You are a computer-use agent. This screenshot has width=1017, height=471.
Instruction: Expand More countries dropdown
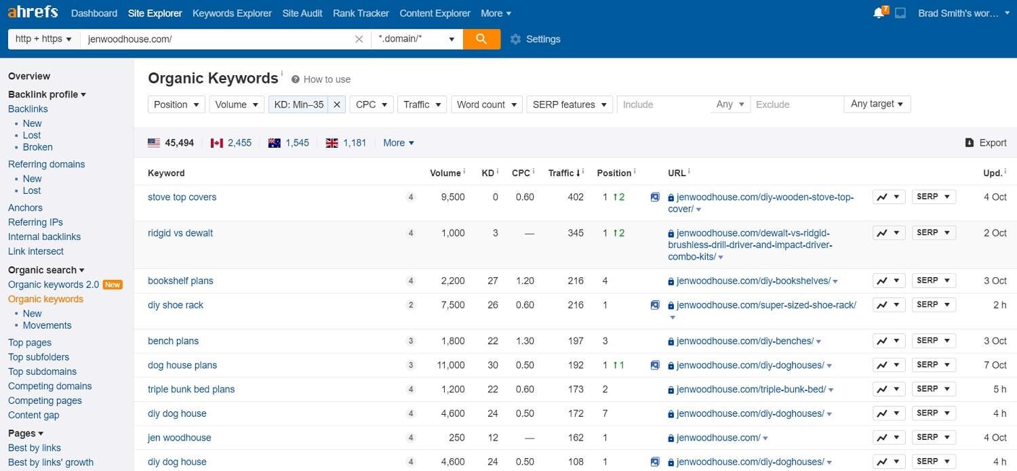click(x=399, y=143)
